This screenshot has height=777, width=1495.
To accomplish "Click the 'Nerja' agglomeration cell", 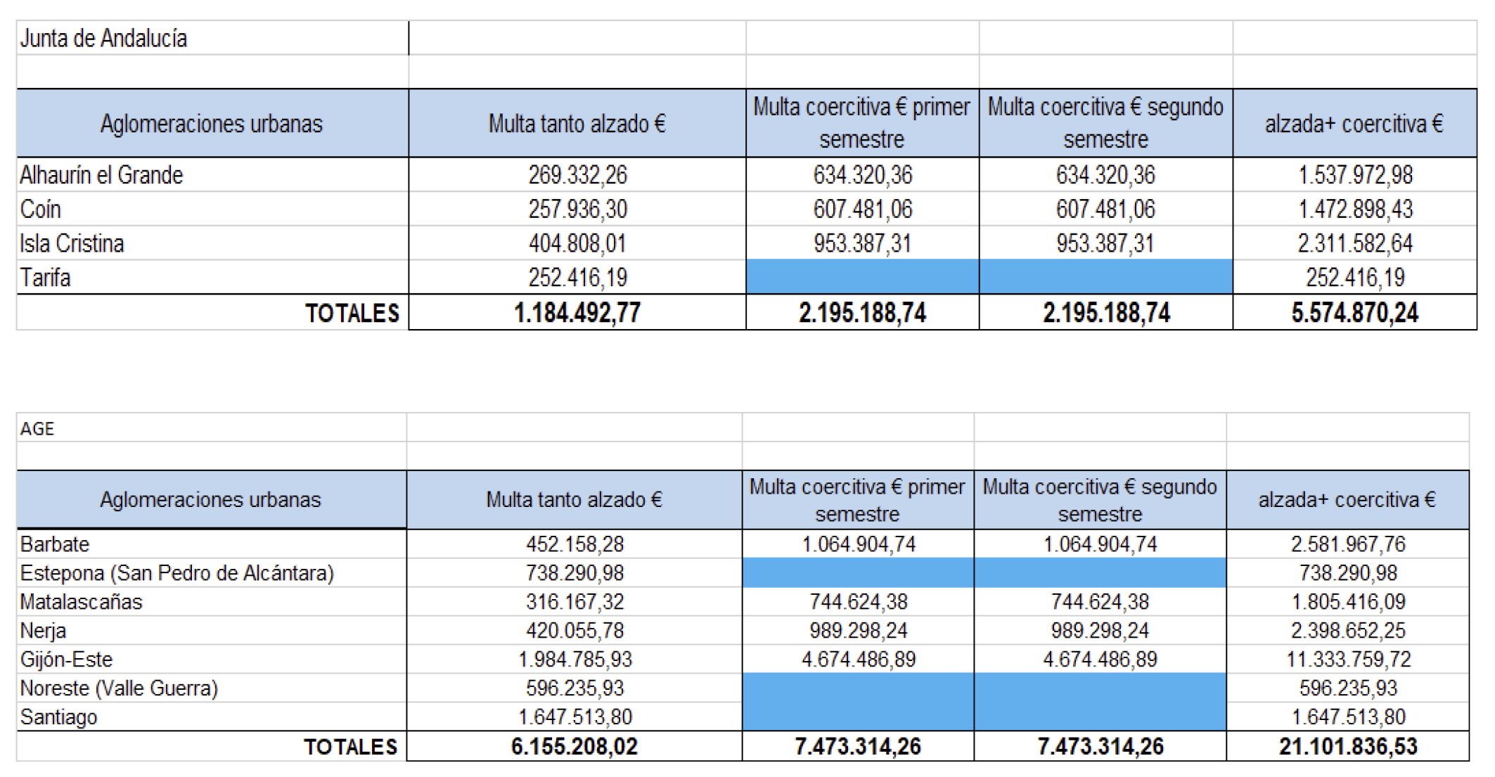I will click(x=212, y=631).
